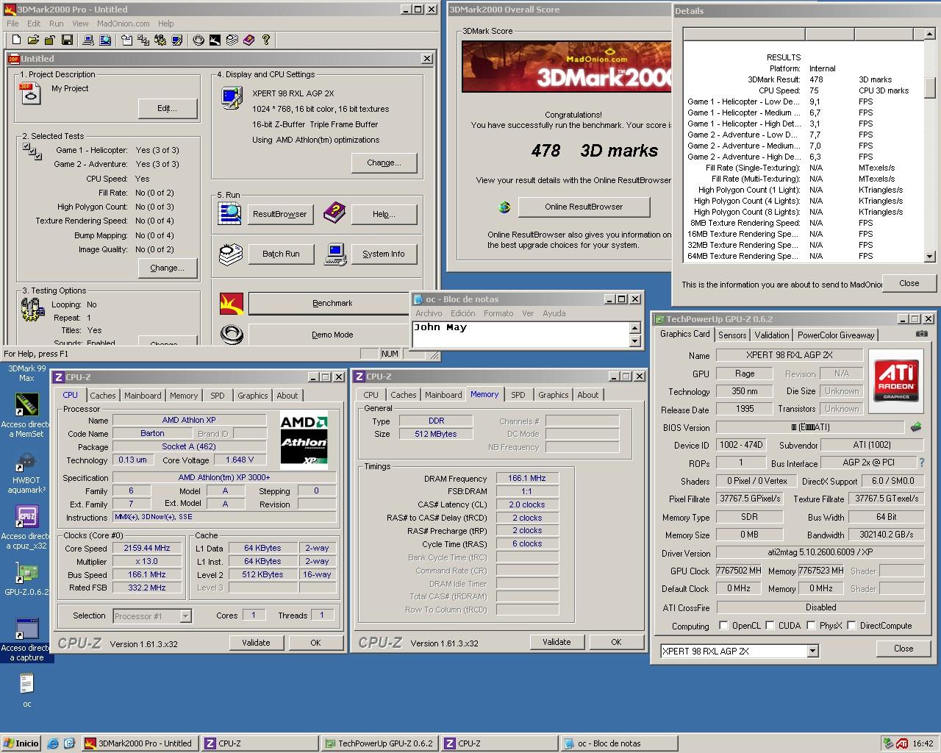Select HWBOT aquamark3 desktop icon
This screenshot has height=753, width=941.
tap(26, 473)
